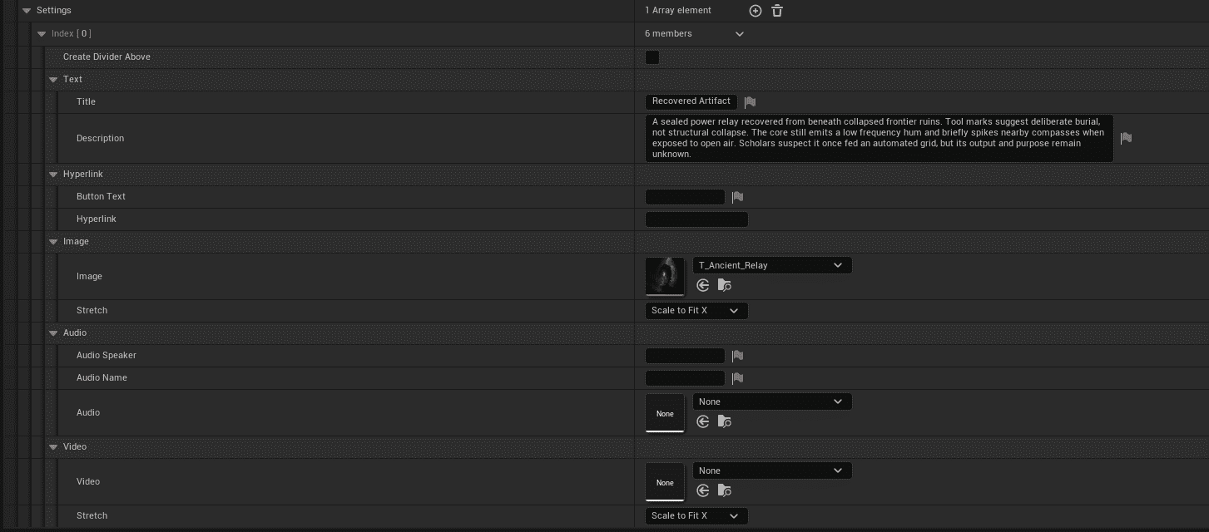Image resolution: width=1209 pixels, height=532 pixels.
Task: Select the '1 Array element' text
Action: coord(678,11)
